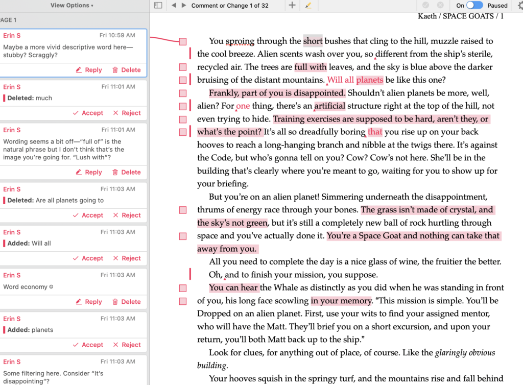Click comment marker beside 'even trying to hide' line
This screenshot has height=385, width=523.
coord(183,119)
